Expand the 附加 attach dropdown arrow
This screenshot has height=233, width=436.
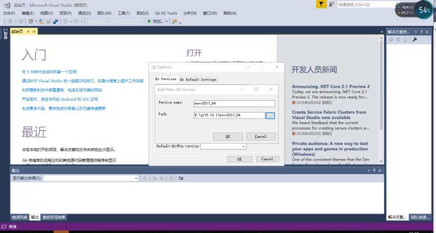[167, 21]
